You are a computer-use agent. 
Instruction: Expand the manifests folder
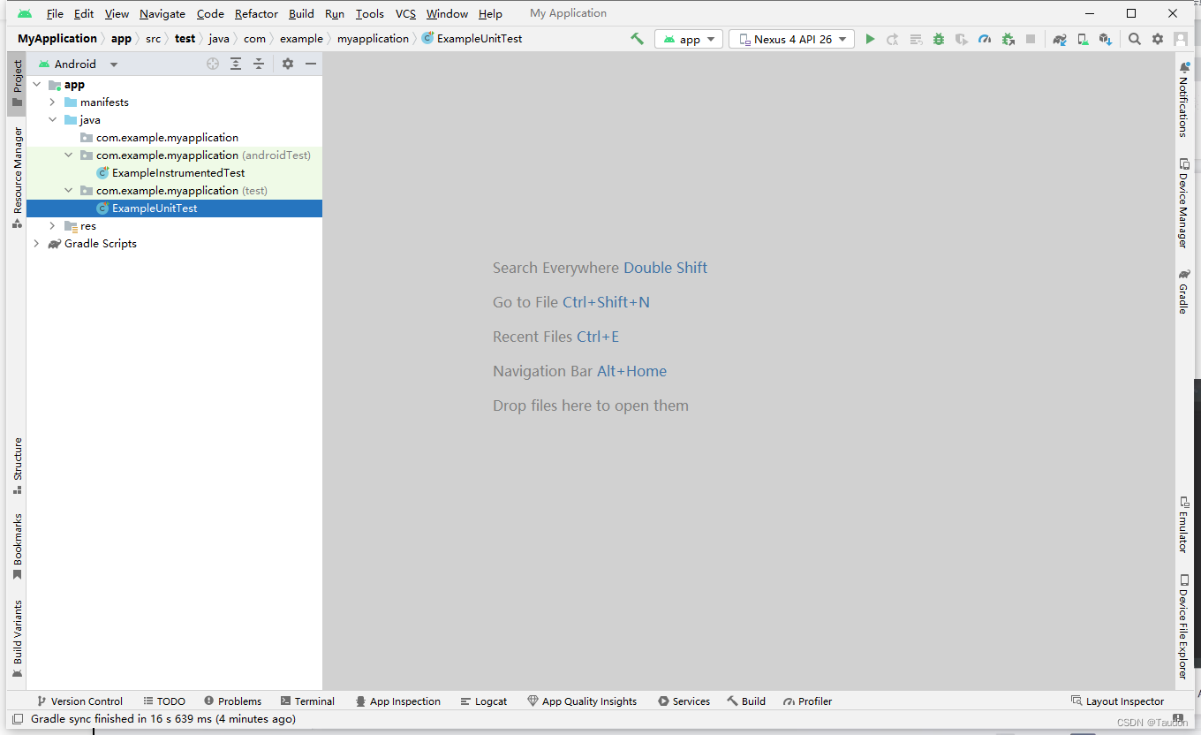(x=52, y=102)
